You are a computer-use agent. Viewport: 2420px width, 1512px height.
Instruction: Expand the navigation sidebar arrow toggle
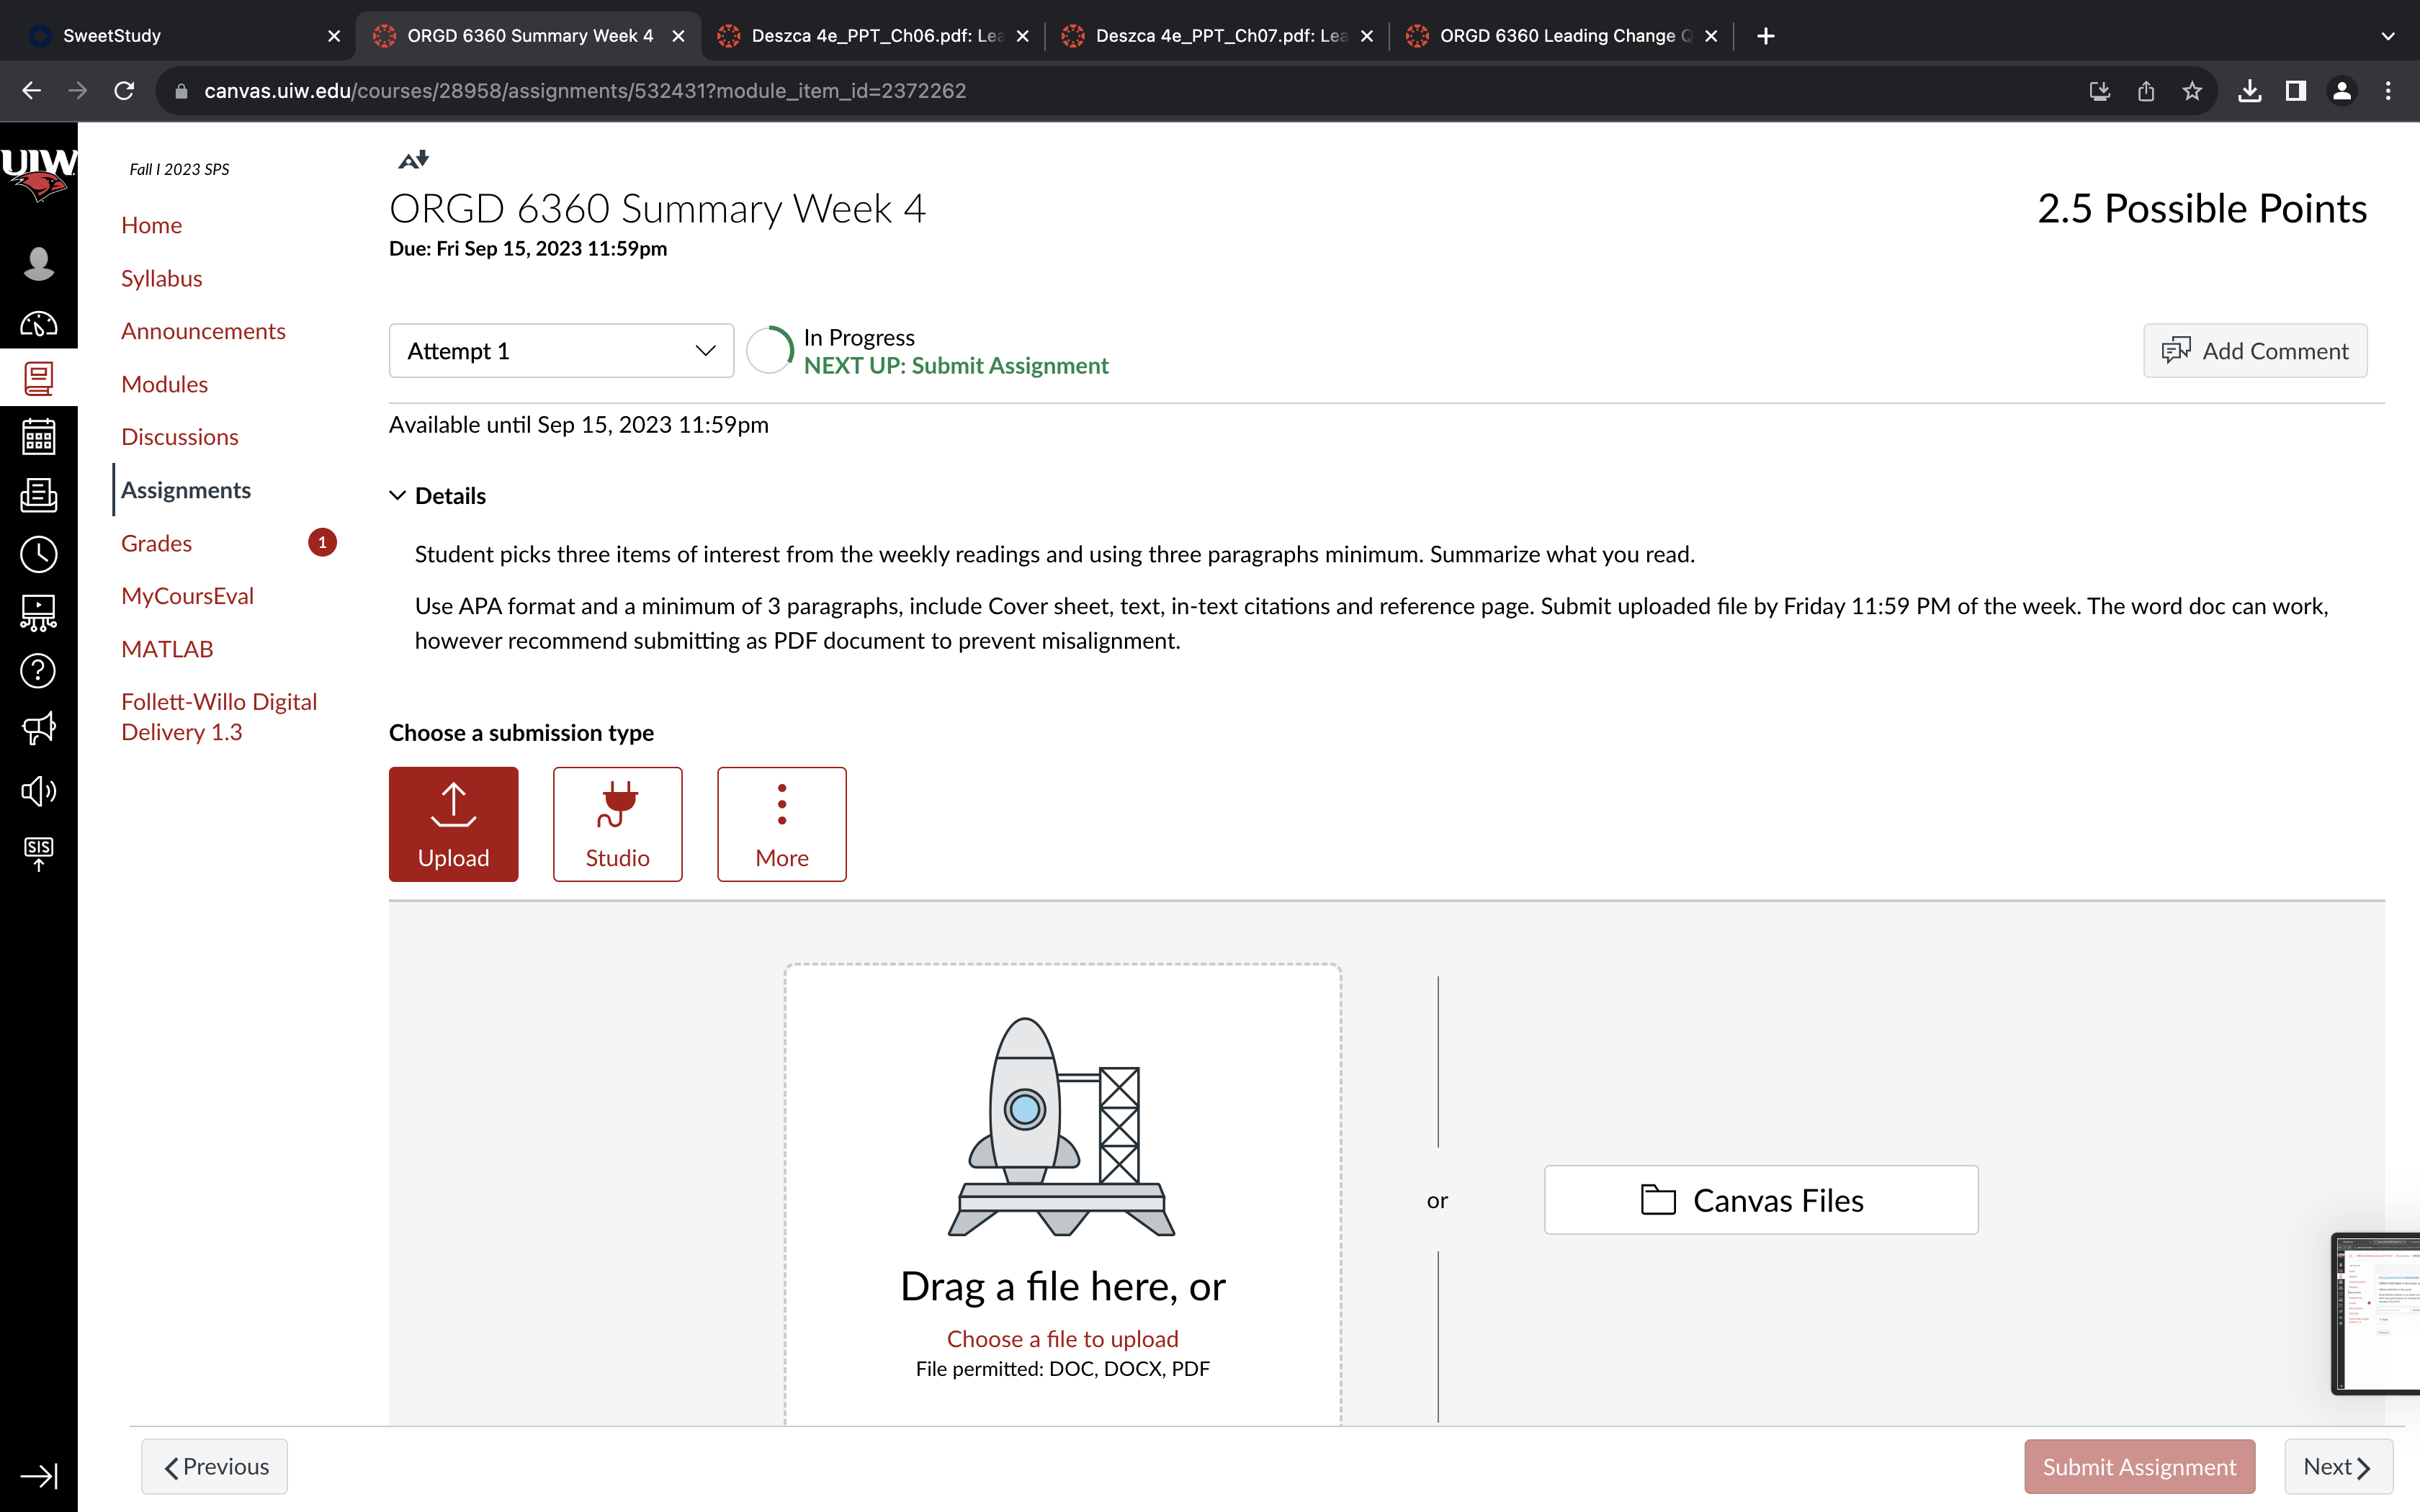point(38,1476)
